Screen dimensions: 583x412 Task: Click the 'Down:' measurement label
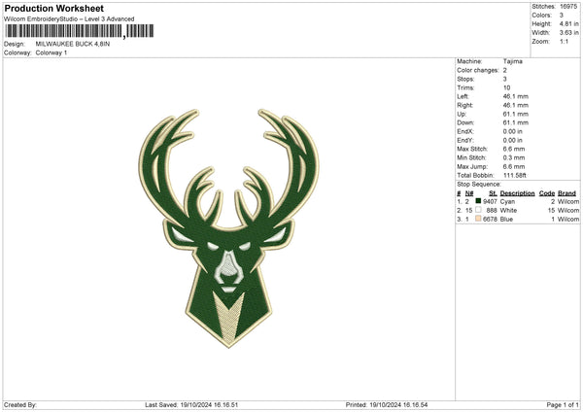point(465,122)
